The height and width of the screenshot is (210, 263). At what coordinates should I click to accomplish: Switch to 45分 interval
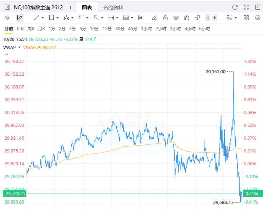(x=133, y=29)
